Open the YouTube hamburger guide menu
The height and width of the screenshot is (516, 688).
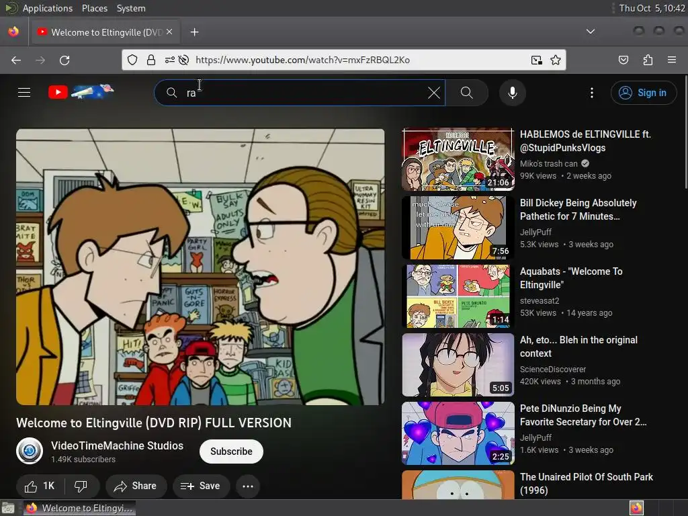pos(24,93)
